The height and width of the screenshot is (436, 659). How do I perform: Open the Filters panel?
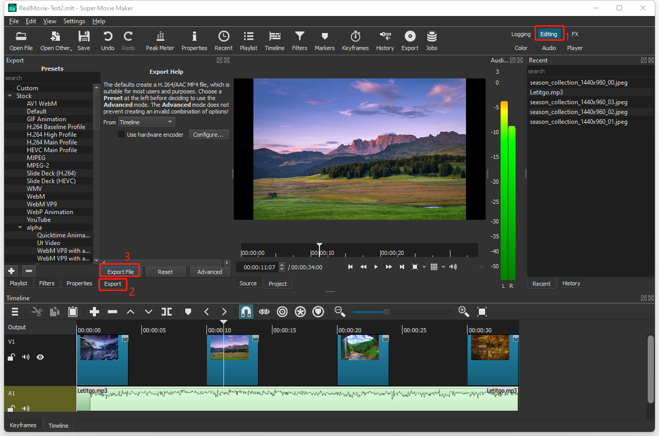[299, 40]
